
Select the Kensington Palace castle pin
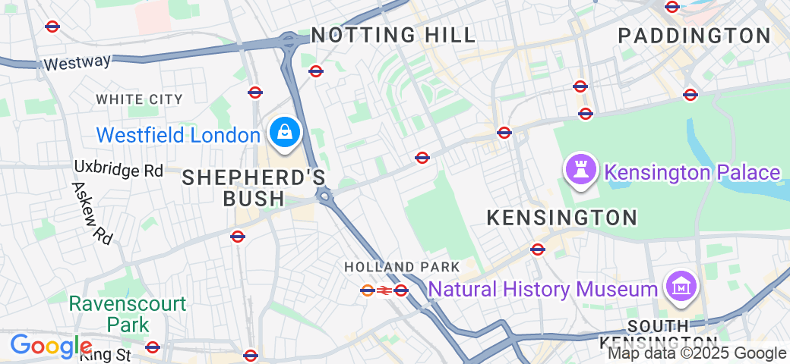coord(581,171)
